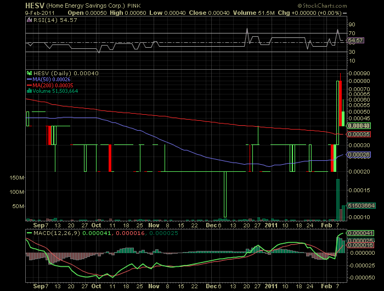Click the 0.00030 price axis label
Viewport: 384px width, 291px height.
coord(359,145)
